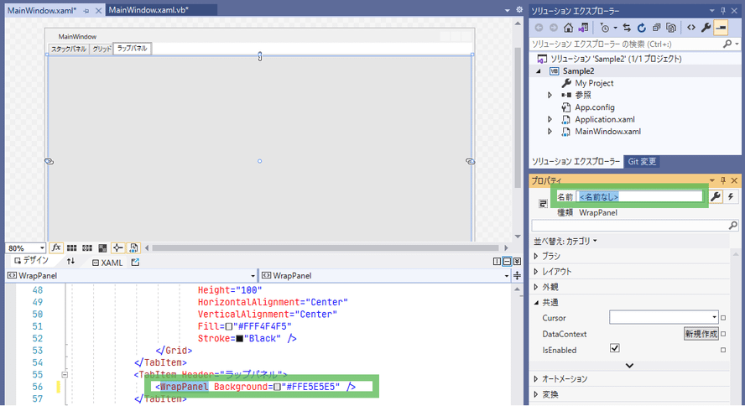This screenshot has width=745, height=406.
Task: Click the vertical split pane icon
Action: coord(497,262)
